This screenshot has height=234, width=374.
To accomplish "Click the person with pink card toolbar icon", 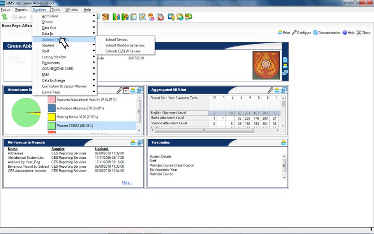I will tap(151, 17).
